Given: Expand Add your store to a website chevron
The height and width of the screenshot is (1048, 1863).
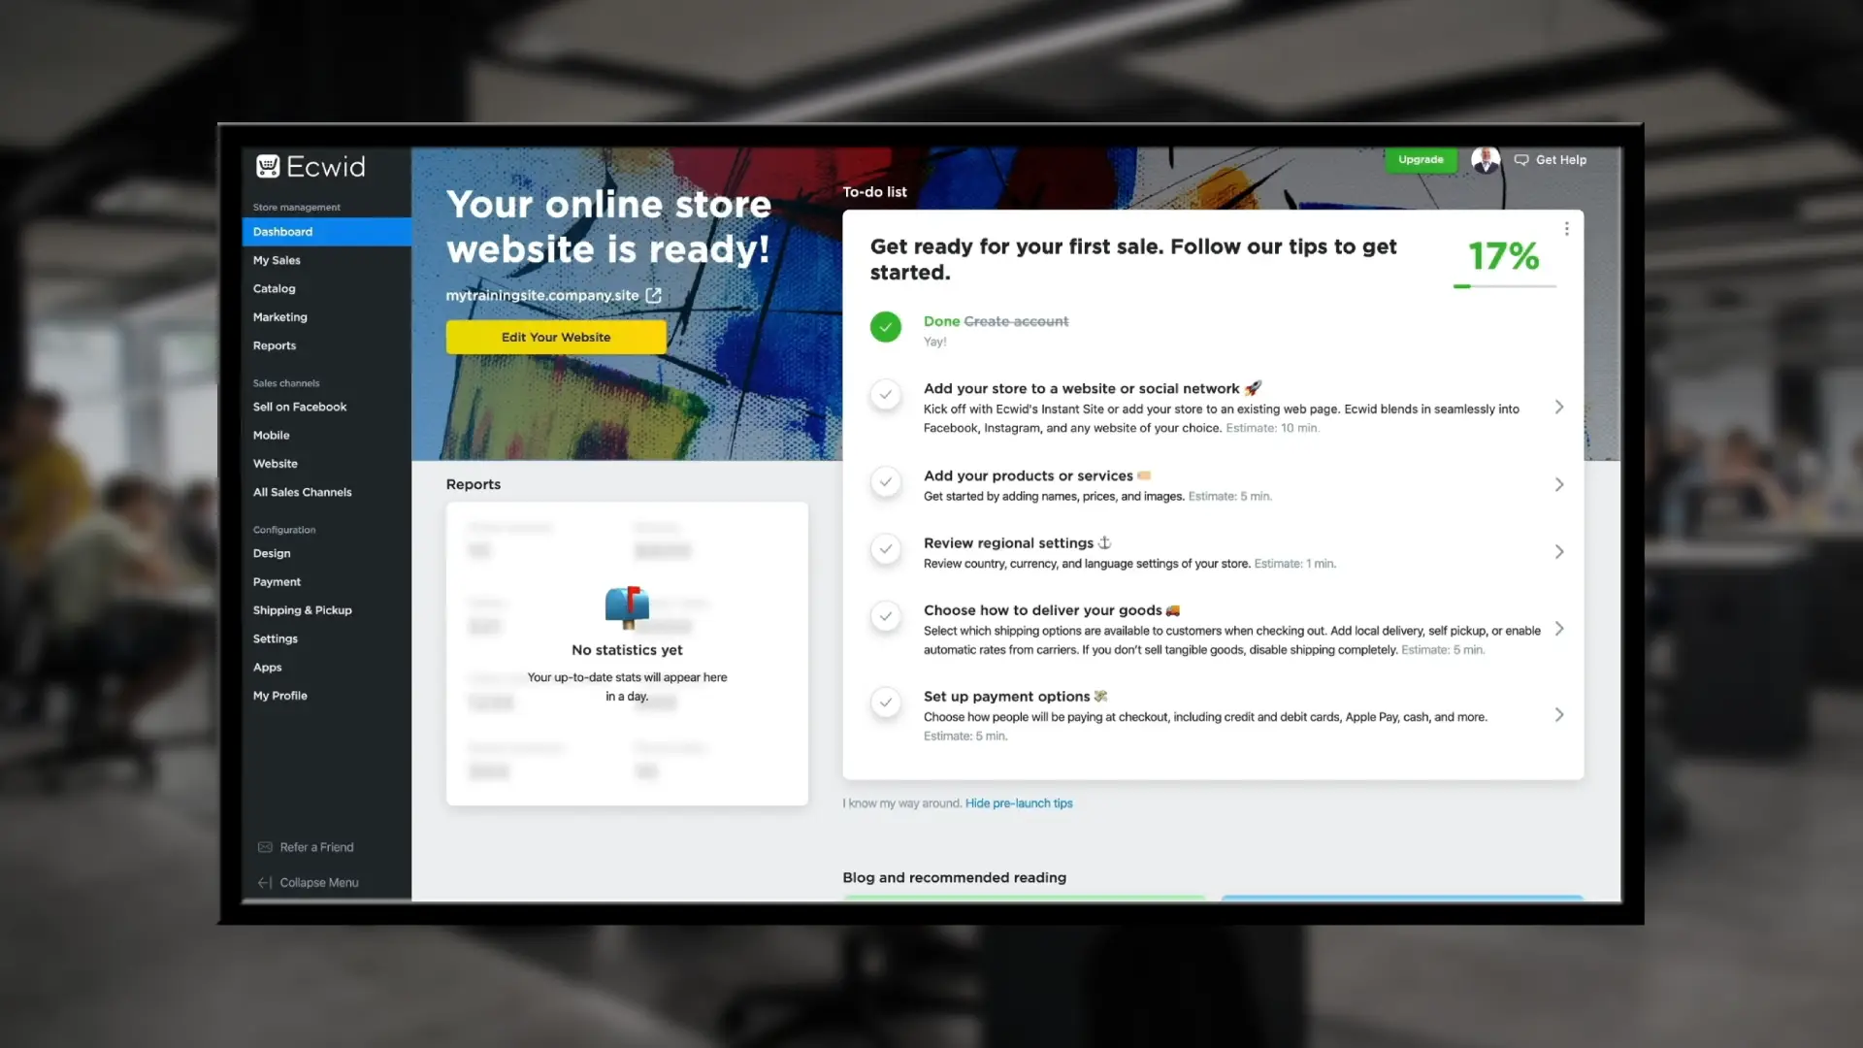Looking at the screenshot, I should [1559, 408].
